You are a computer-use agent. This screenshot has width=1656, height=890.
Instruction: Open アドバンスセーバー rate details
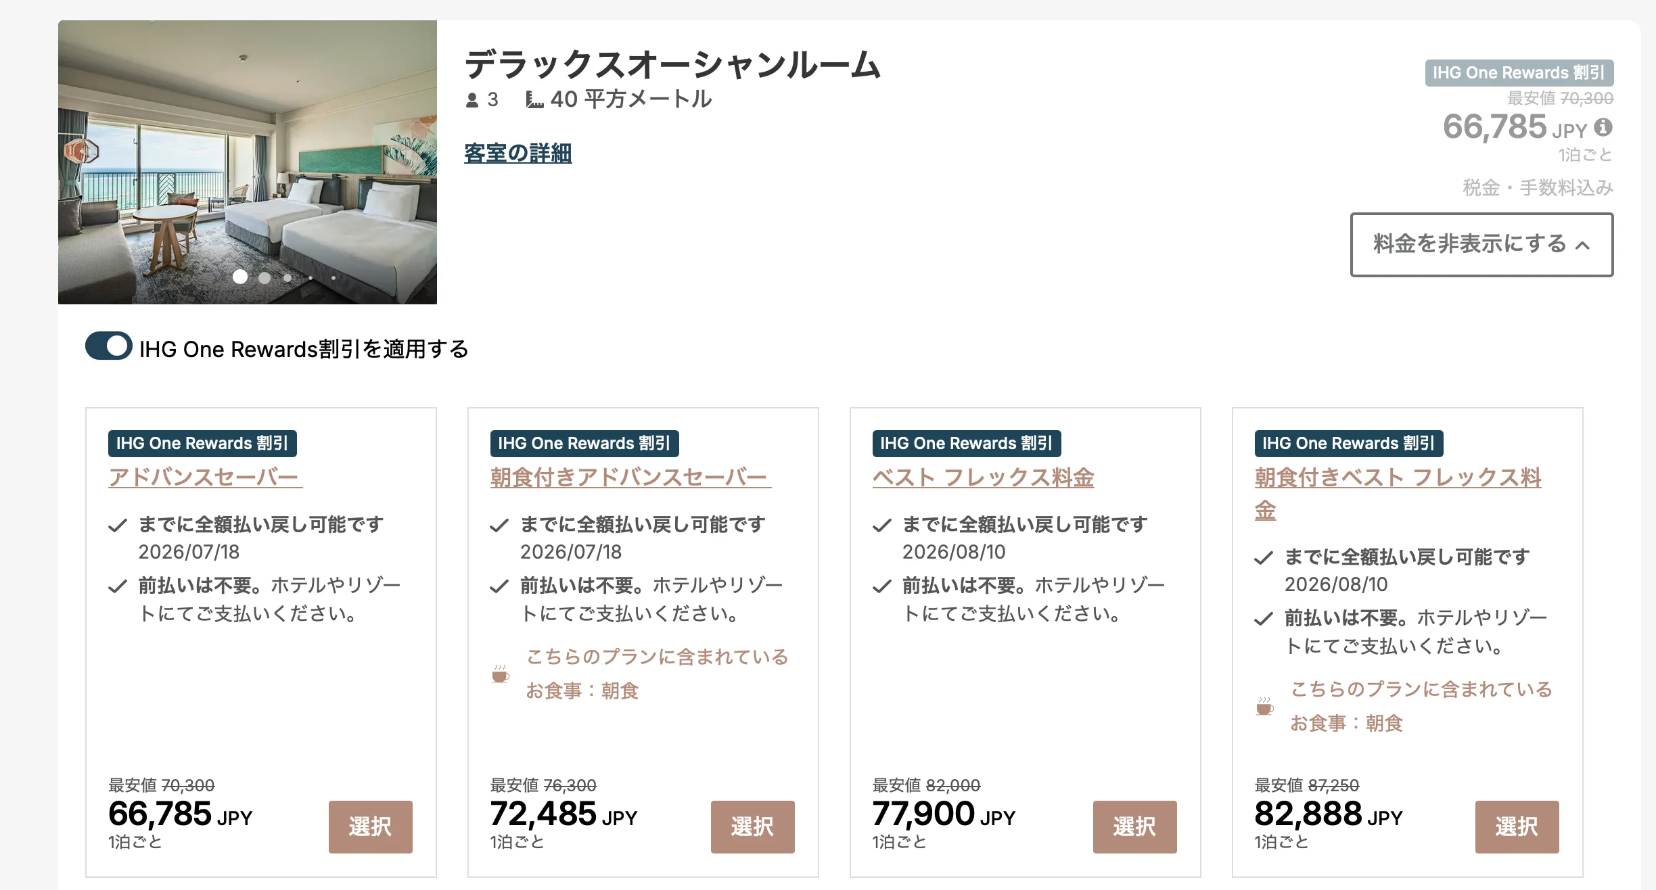coord(204,477)
